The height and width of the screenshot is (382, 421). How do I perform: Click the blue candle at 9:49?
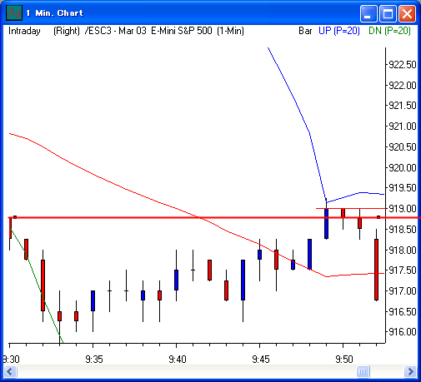point(326,223)
